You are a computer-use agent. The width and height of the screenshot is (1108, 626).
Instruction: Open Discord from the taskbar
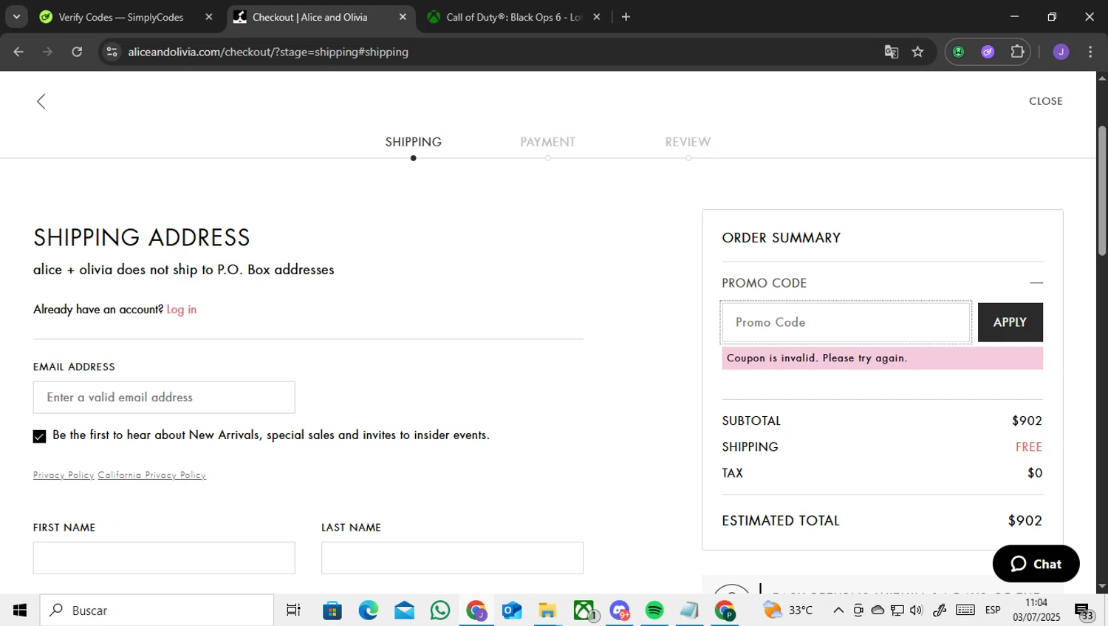tap(620, 610)
